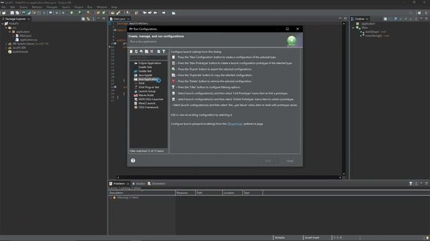Open the Filter launch configurations funnel icon

tap(164, 52)
